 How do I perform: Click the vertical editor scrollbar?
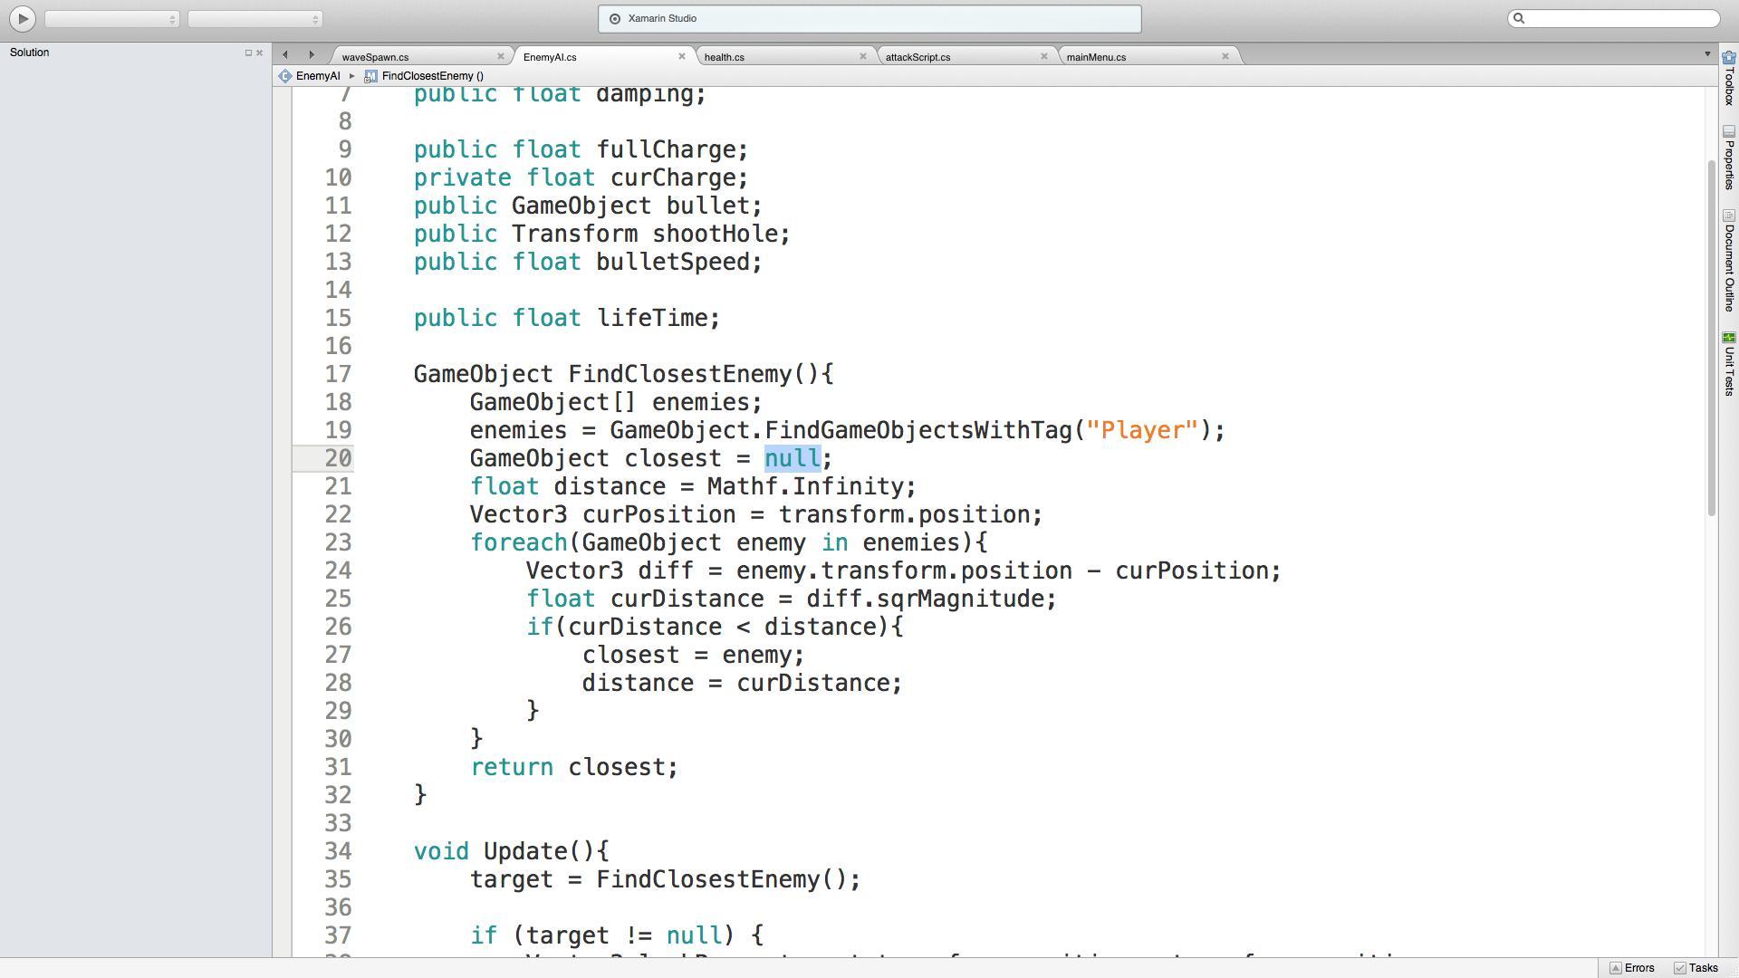coord(1711,335)
